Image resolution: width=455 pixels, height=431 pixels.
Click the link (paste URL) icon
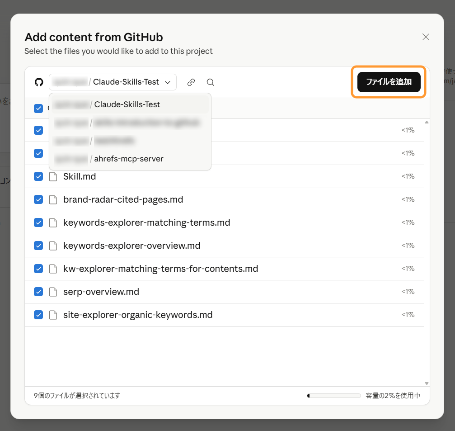tap(191, 82)
